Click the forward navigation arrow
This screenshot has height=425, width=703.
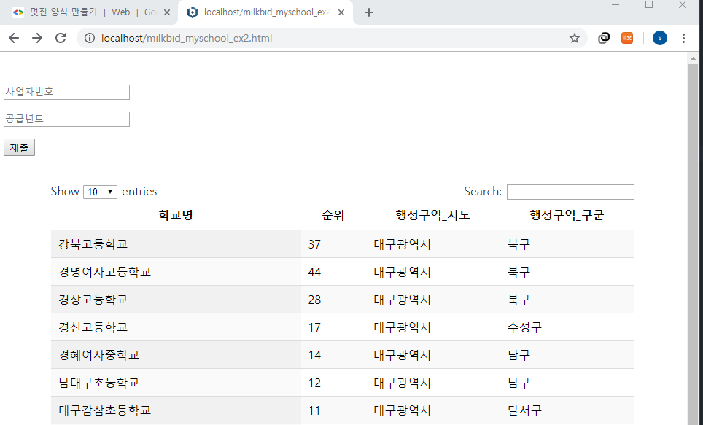pyautogui.click(x=37, y=38)
